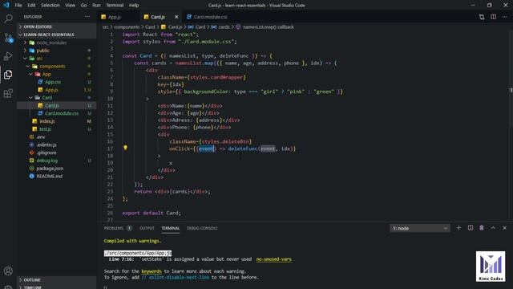The width and height of the screenshot is (513, 289).
Task: Open the no-unused-vars link in terminal
Action: point(274,259)
